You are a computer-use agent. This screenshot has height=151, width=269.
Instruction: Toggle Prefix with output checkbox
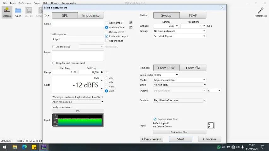pyautogui.click(x=107, y=36)
